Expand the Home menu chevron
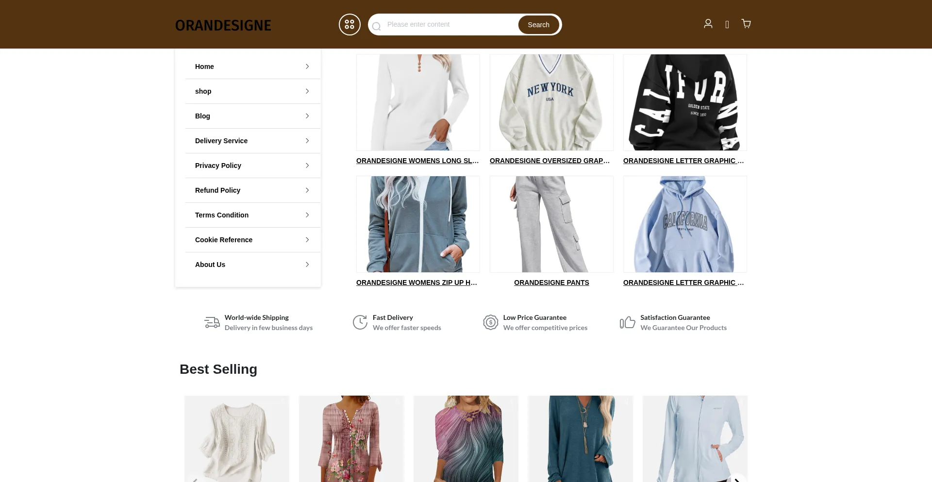The height and width of the screenshot is (482, 932). tap(307, 66)
